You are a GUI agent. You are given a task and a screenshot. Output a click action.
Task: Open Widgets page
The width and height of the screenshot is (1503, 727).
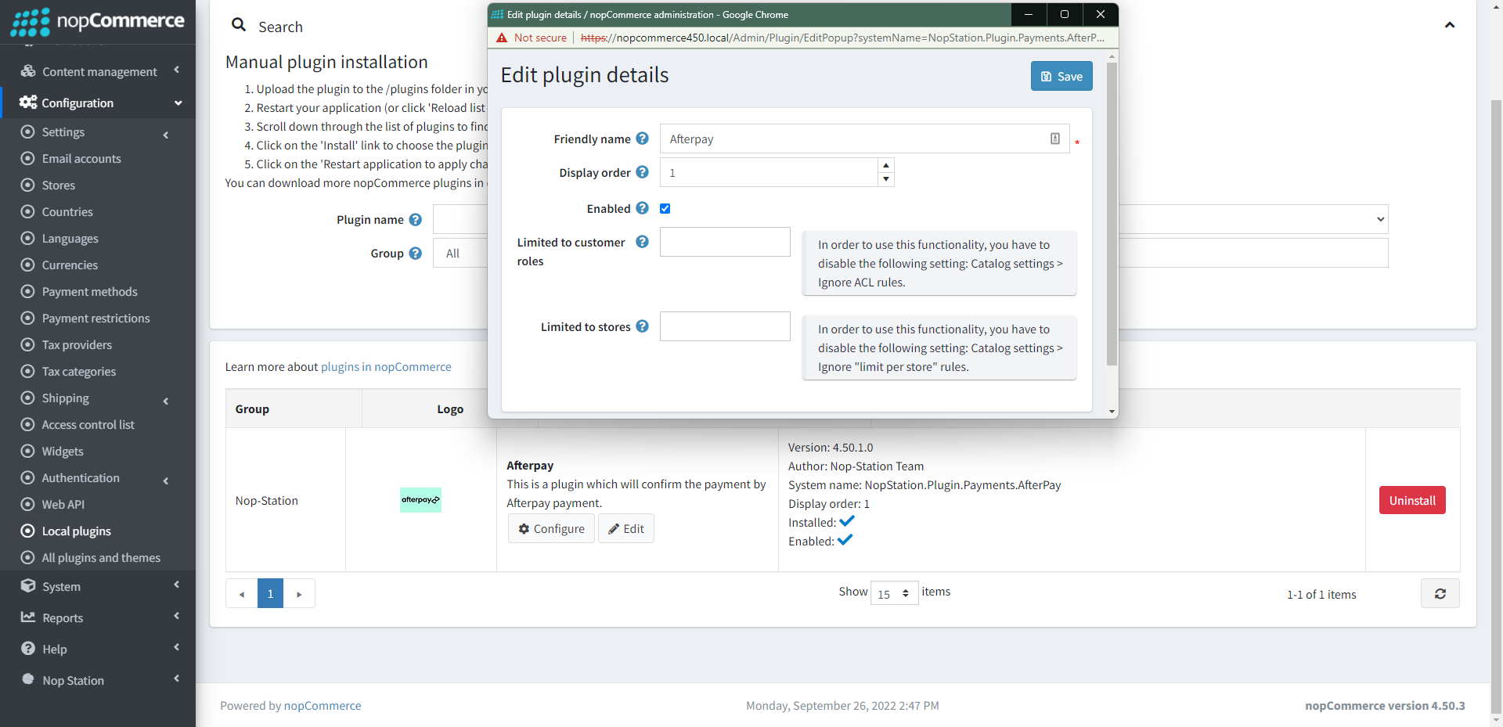point(63,452)
